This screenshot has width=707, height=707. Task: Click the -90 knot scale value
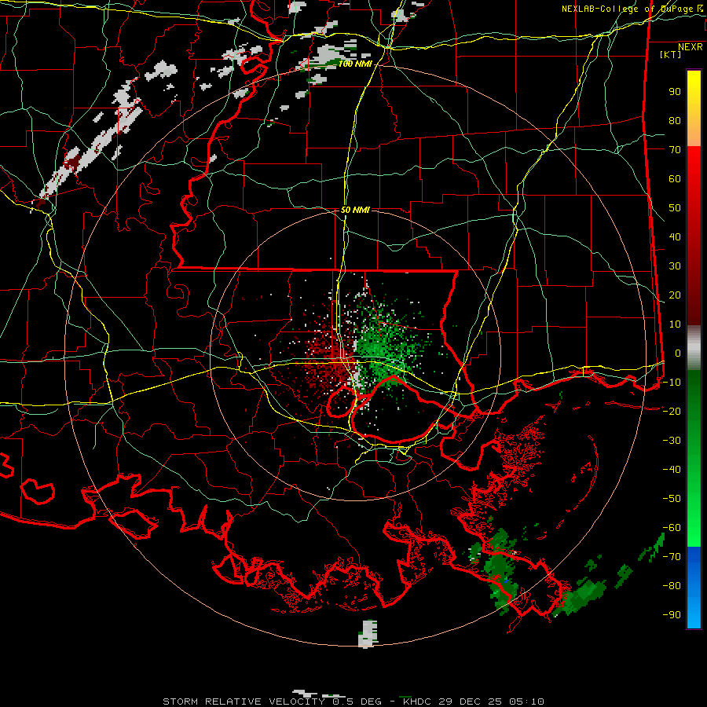click(672, 615)
